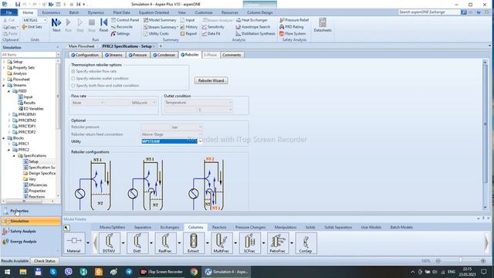Viewport: 494px width, 278px height.
Task: Switch to Energy Analysis environment
Action: pos(31,242)
